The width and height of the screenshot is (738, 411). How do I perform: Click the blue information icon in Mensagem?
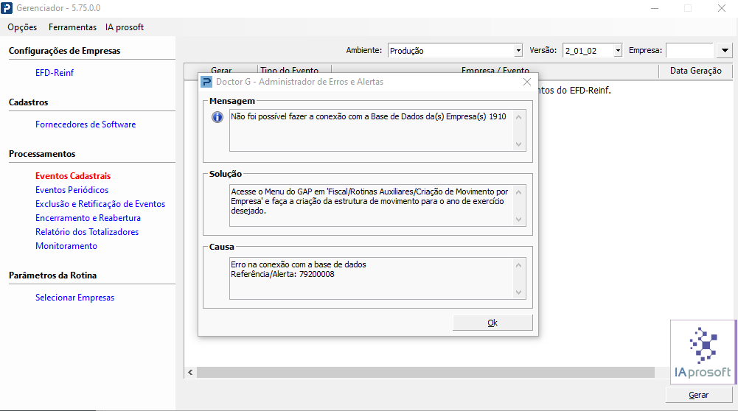coord(217,117)
